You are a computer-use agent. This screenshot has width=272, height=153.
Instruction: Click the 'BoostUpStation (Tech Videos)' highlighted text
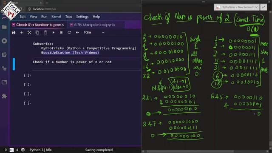coord(70,53)
